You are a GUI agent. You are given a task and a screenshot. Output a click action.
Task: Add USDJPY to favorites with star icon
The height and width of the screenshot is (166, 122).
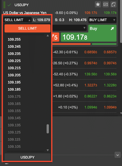coord(98,5)
